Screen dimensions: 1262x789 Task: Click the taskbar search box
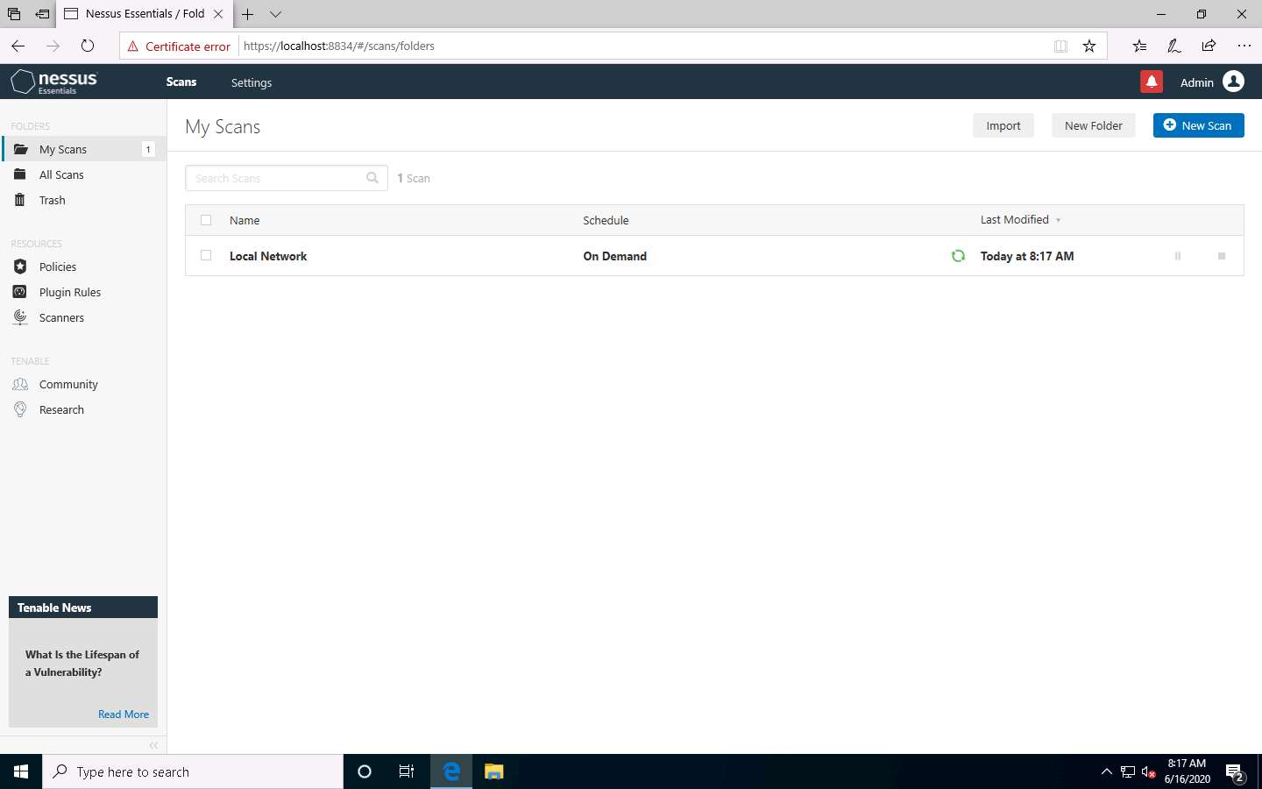[x=193, y=771]
